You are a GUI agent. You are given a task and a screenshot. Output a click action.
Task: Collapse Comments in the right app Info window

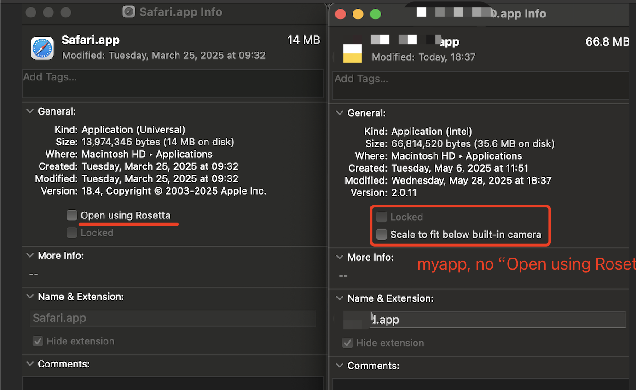click(x=340, y=366)
